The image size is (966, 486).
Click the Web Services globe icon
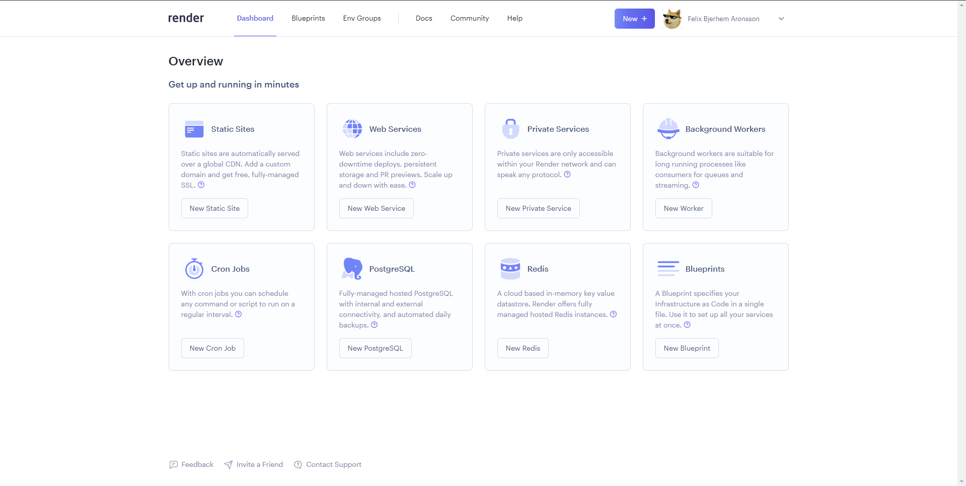352,129
